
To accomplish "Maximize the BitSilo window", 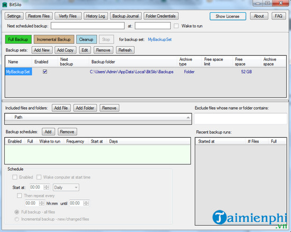I will coord(267,3).
